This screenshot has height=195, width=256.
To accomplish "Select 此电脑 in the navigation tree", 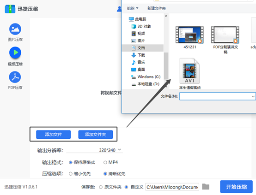I will (137, 19).
